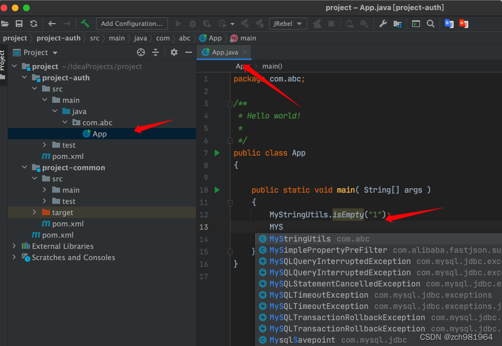502x346 pixels.
Task: Click the Run with Coverage icon
Action: tap(207, 24)
